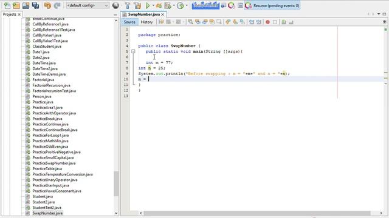389x218 pixels.
Task: Switch to Source view
Action: 129,22
